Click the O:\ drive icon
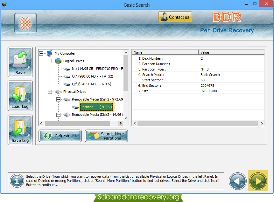274x202 pixels. pyautogui.click(x=67, y=77)
